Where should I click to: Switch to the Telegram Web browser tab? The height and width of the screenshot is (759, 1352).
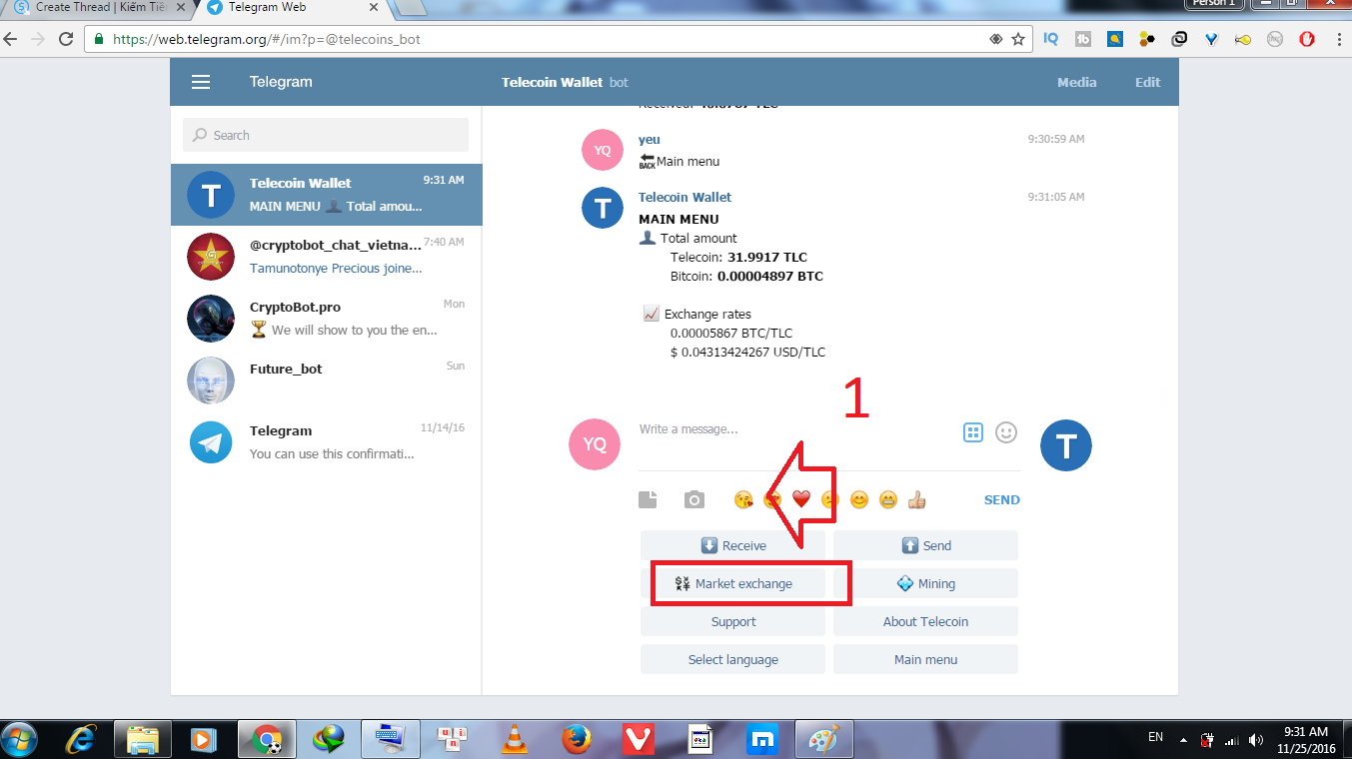(x=290, y=8)
